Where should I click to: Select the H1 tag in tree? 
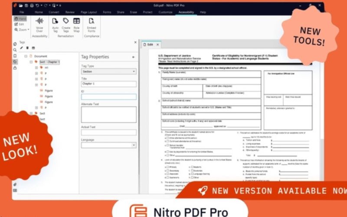[46, 68]
